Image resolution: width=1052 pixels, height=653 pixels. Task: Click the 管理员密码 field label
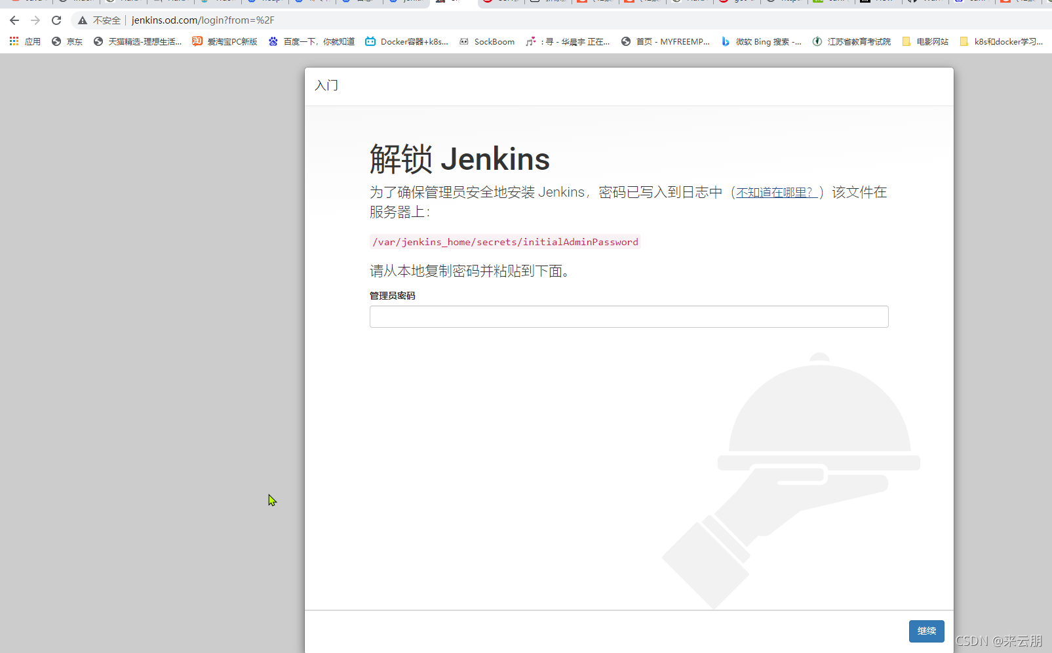tap(392, 296)
